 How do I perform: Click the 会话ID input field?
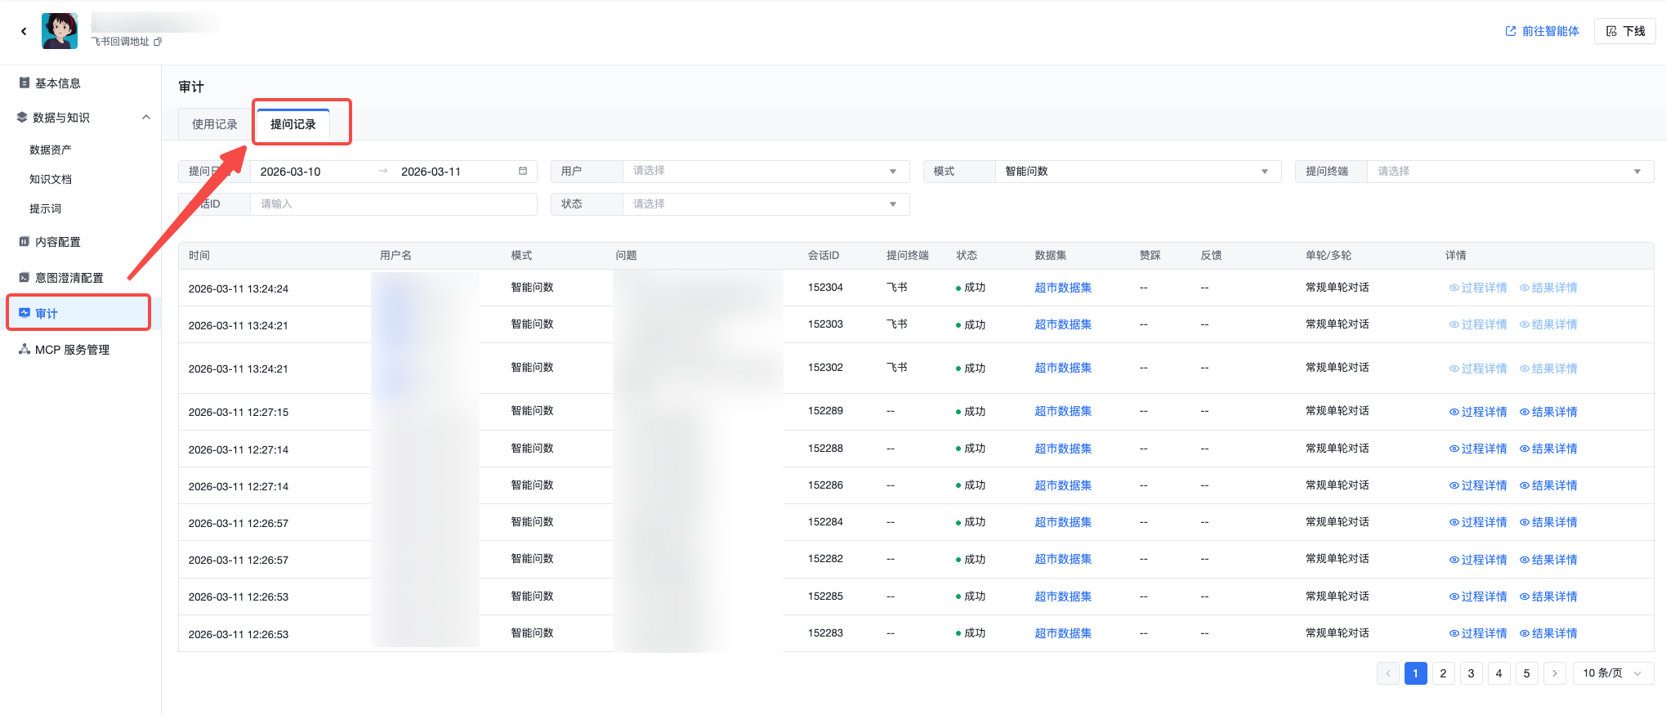392,204
